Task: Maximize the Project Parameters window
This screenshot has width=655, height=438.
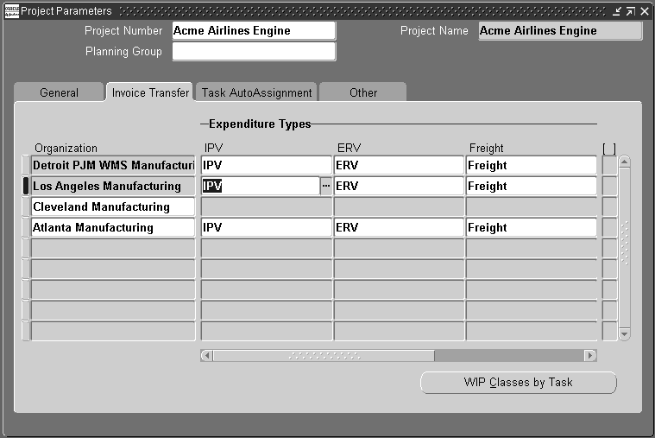Action: tap(631, 11)
